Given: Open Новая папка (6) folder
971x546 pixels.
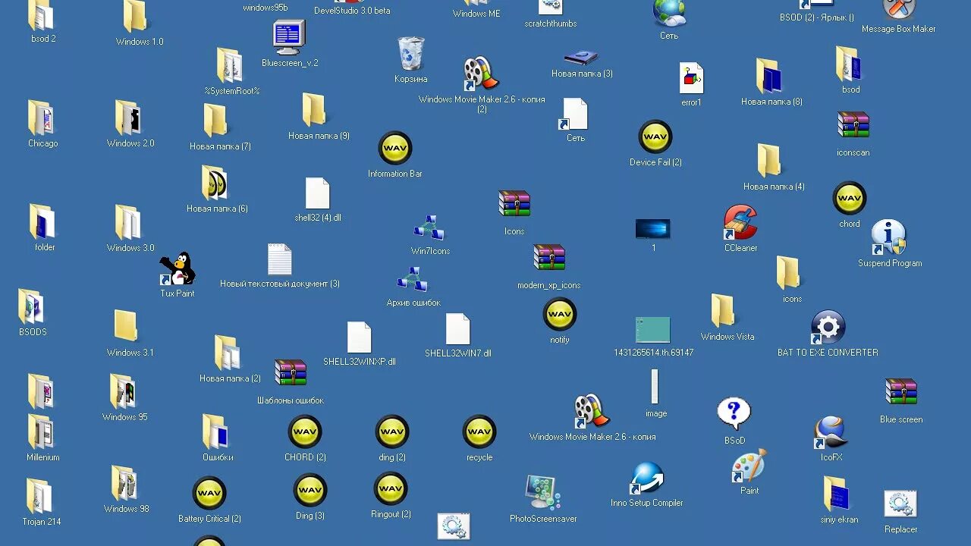Looking at the screenshot, I should click(x=215, y=184).
